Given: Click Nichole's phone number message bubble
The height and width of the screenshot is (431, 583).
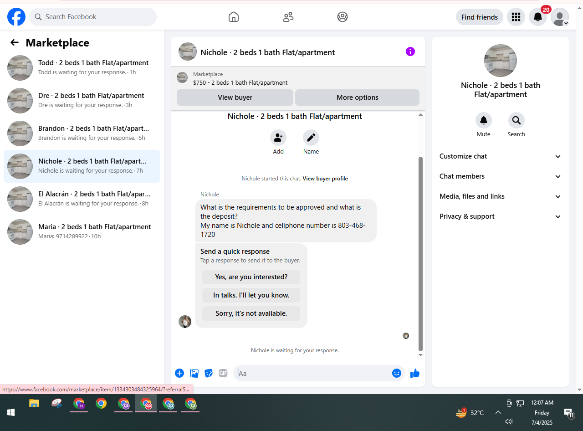Looking at the screenshot, I should pyautogui.click(x=286, y=221).
